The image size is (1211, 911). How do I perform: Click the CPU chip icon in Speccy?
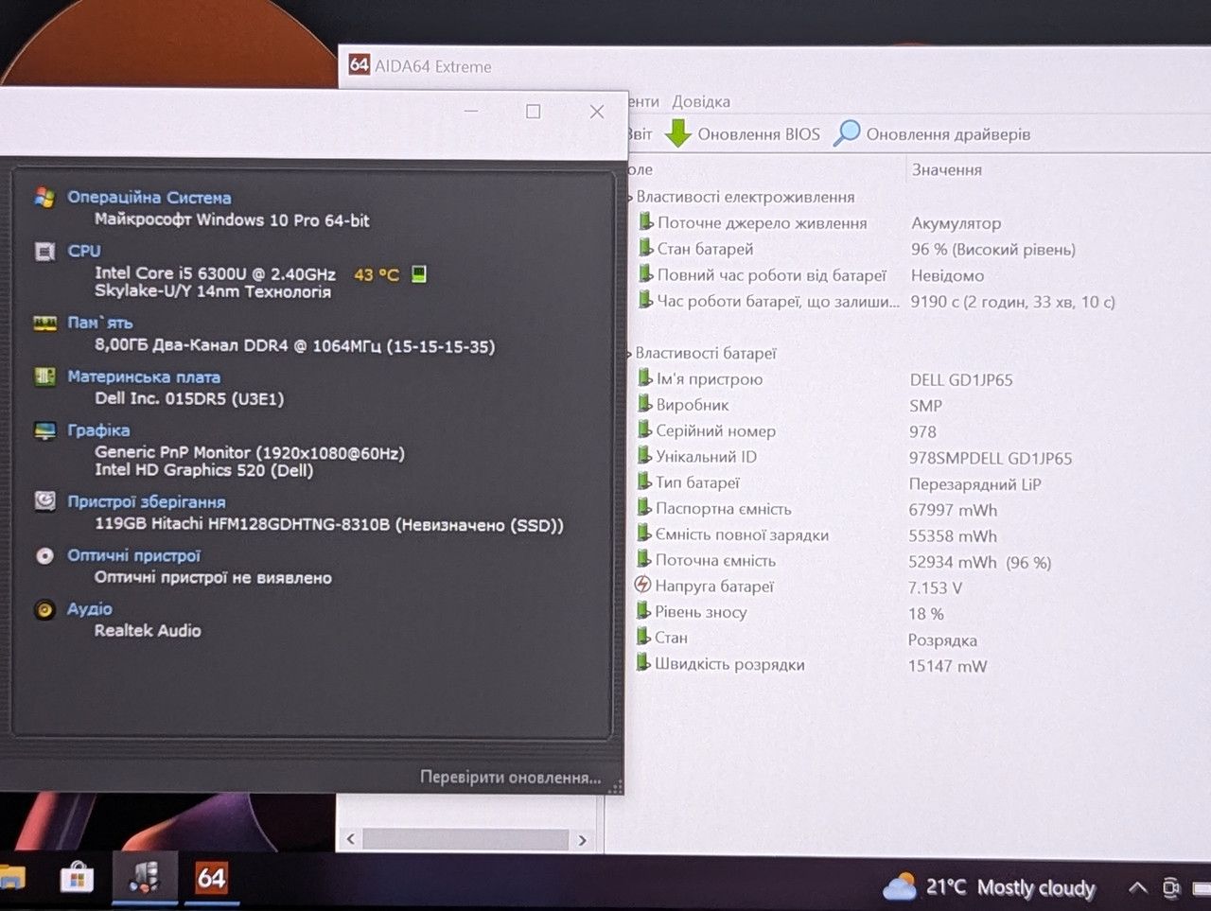[x=44, y=251]
